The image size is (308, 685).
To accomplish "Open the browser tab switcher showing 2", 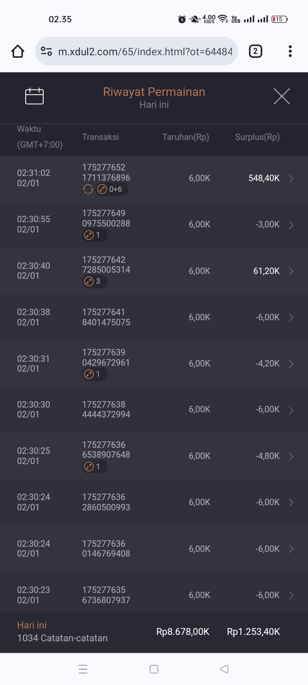I will (x=255, y=51).
